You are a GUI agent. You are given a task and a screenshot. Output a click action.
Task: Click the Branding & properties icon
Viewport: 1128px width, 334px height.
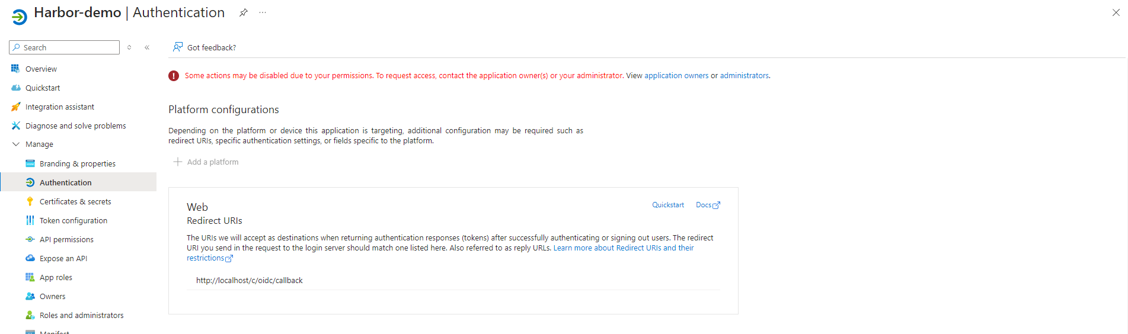click(30, 163)
